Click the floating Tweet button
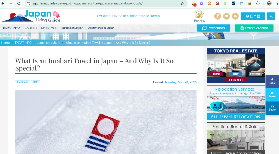The width and height of the screenshot is (279, 154). (x=272, y=95)
